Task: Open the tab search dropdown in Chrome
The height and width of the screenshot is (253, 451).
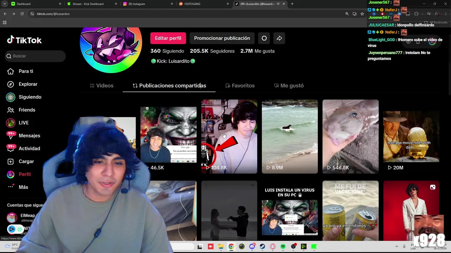Action: click(5, 4)
